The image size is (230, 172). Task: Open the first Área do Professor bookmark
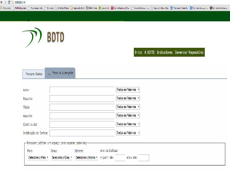tap(140, 8)
